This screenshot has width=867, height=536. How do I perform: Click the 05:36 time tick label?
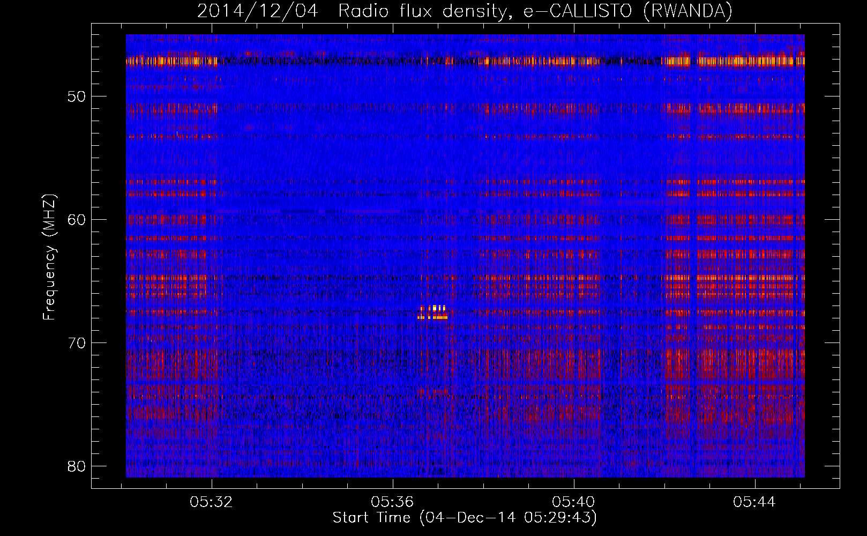click(393, 502)
